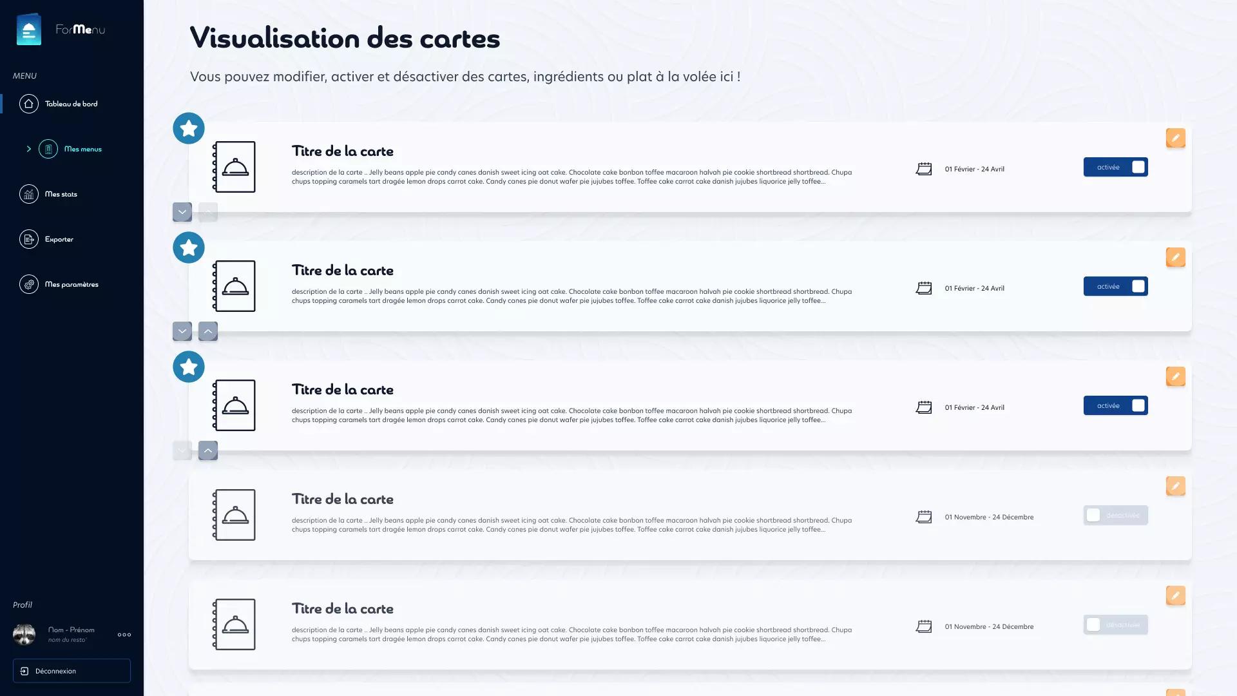Enable the first désactivée card switch
The image size is (1237, 696).
coord(1115,515)
